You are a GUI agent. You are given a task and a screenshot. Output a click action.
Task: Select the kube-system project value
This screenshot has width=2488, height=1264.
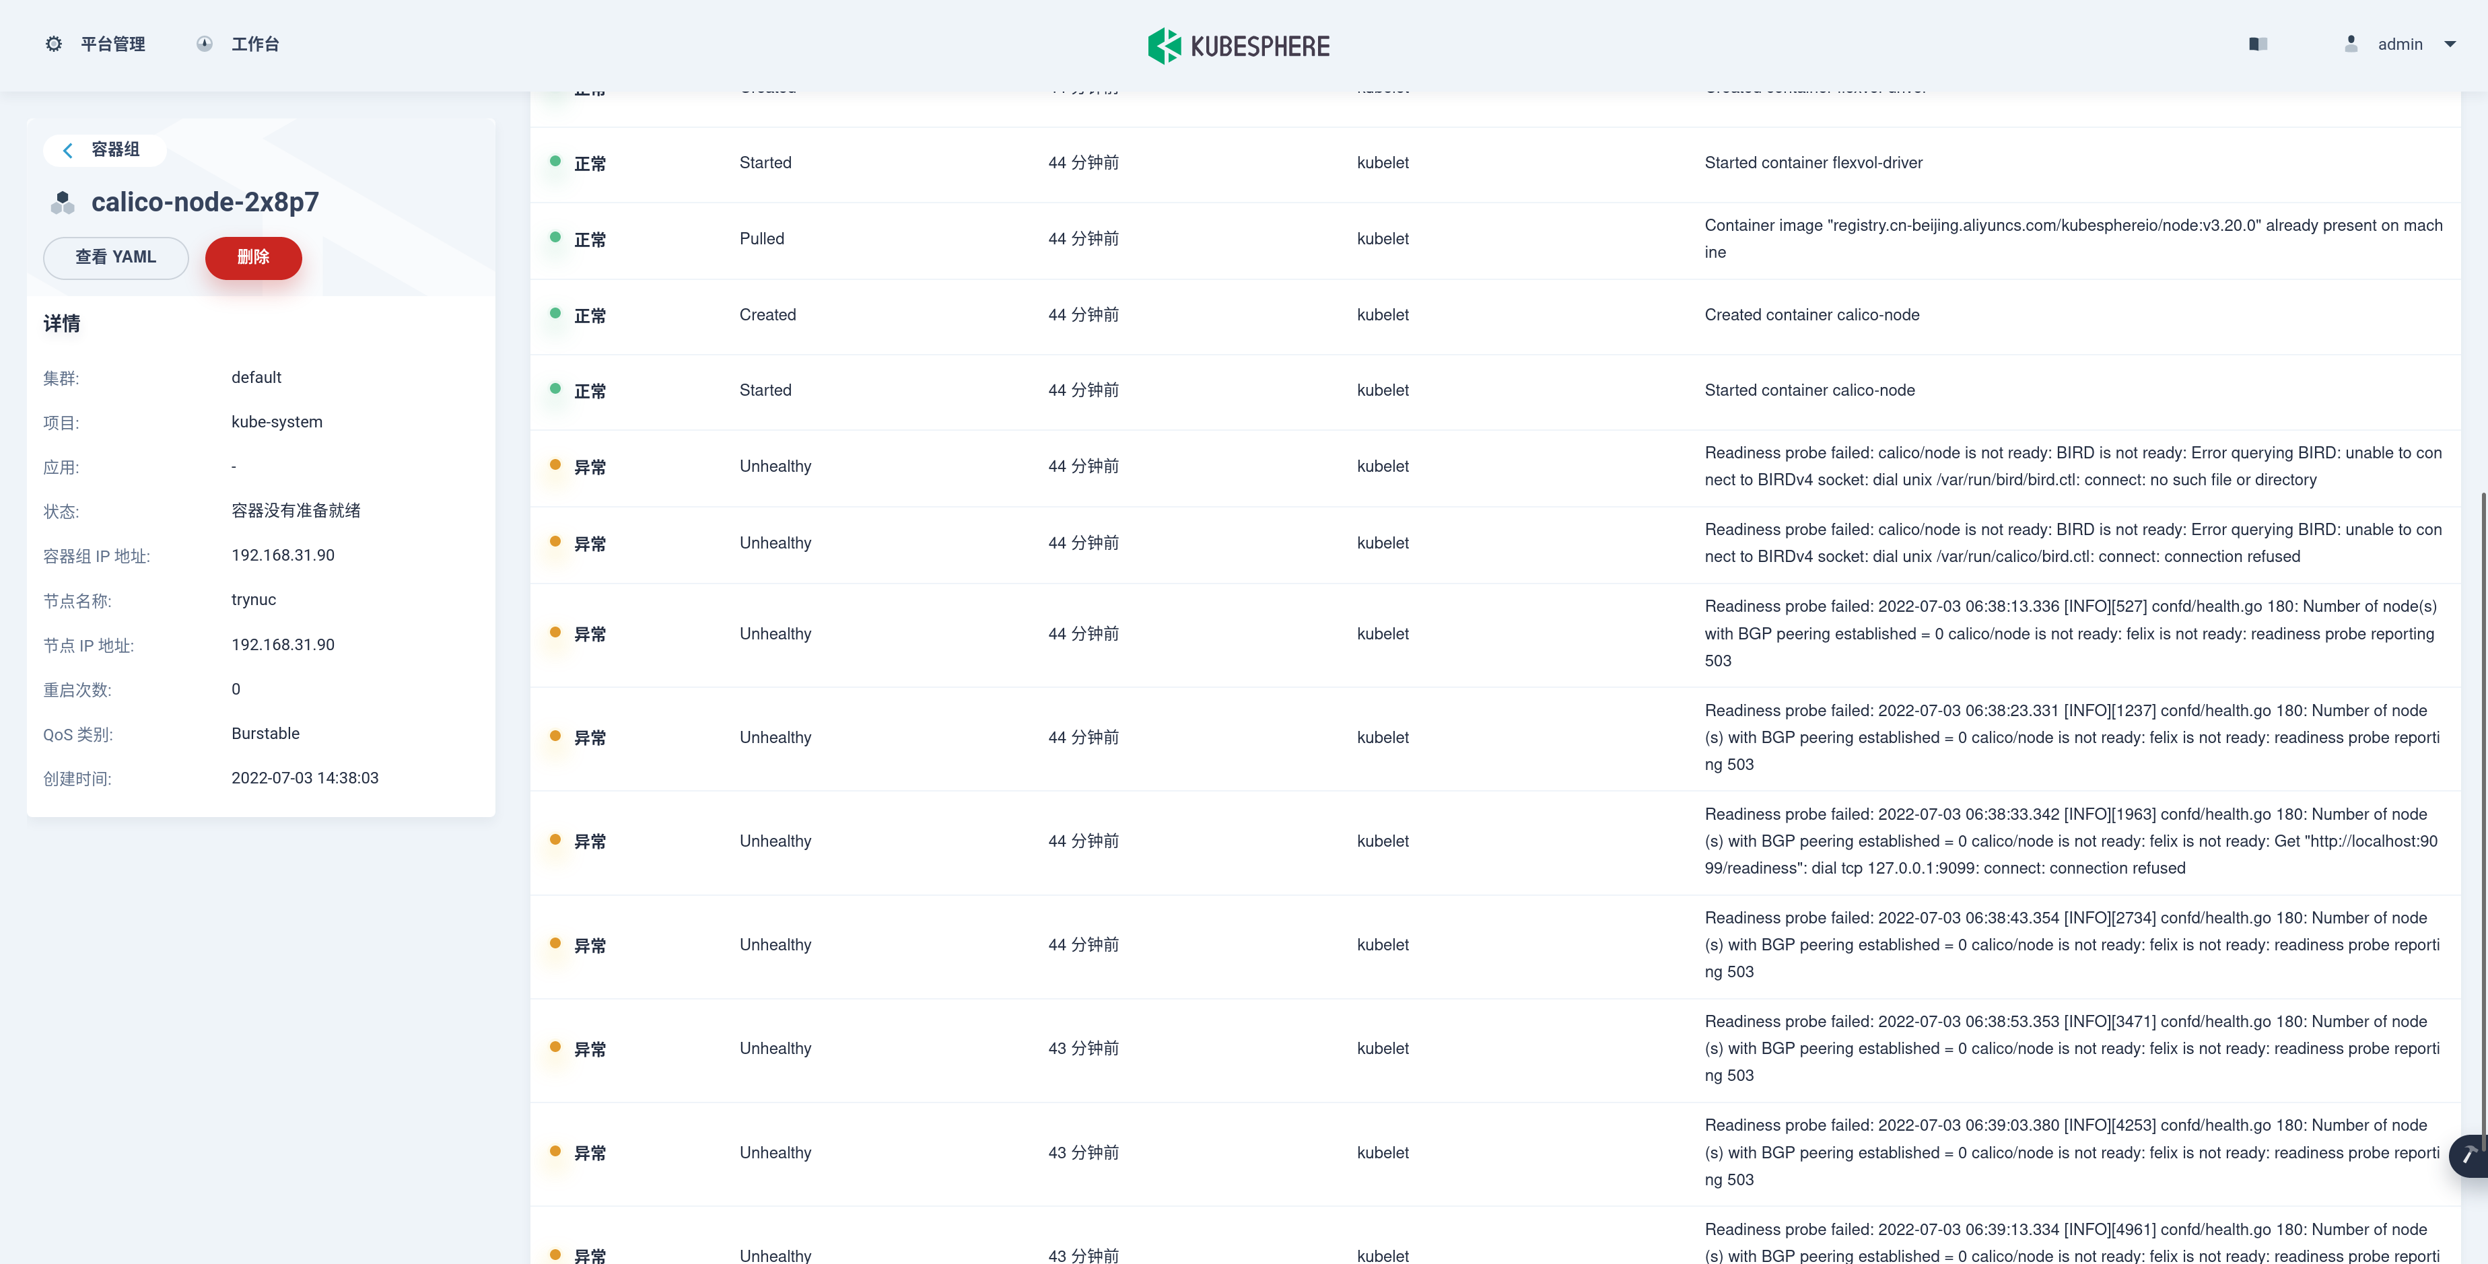[277, 422]
